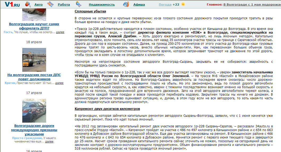Click далее after Критик comment

(x=59, y=83)
